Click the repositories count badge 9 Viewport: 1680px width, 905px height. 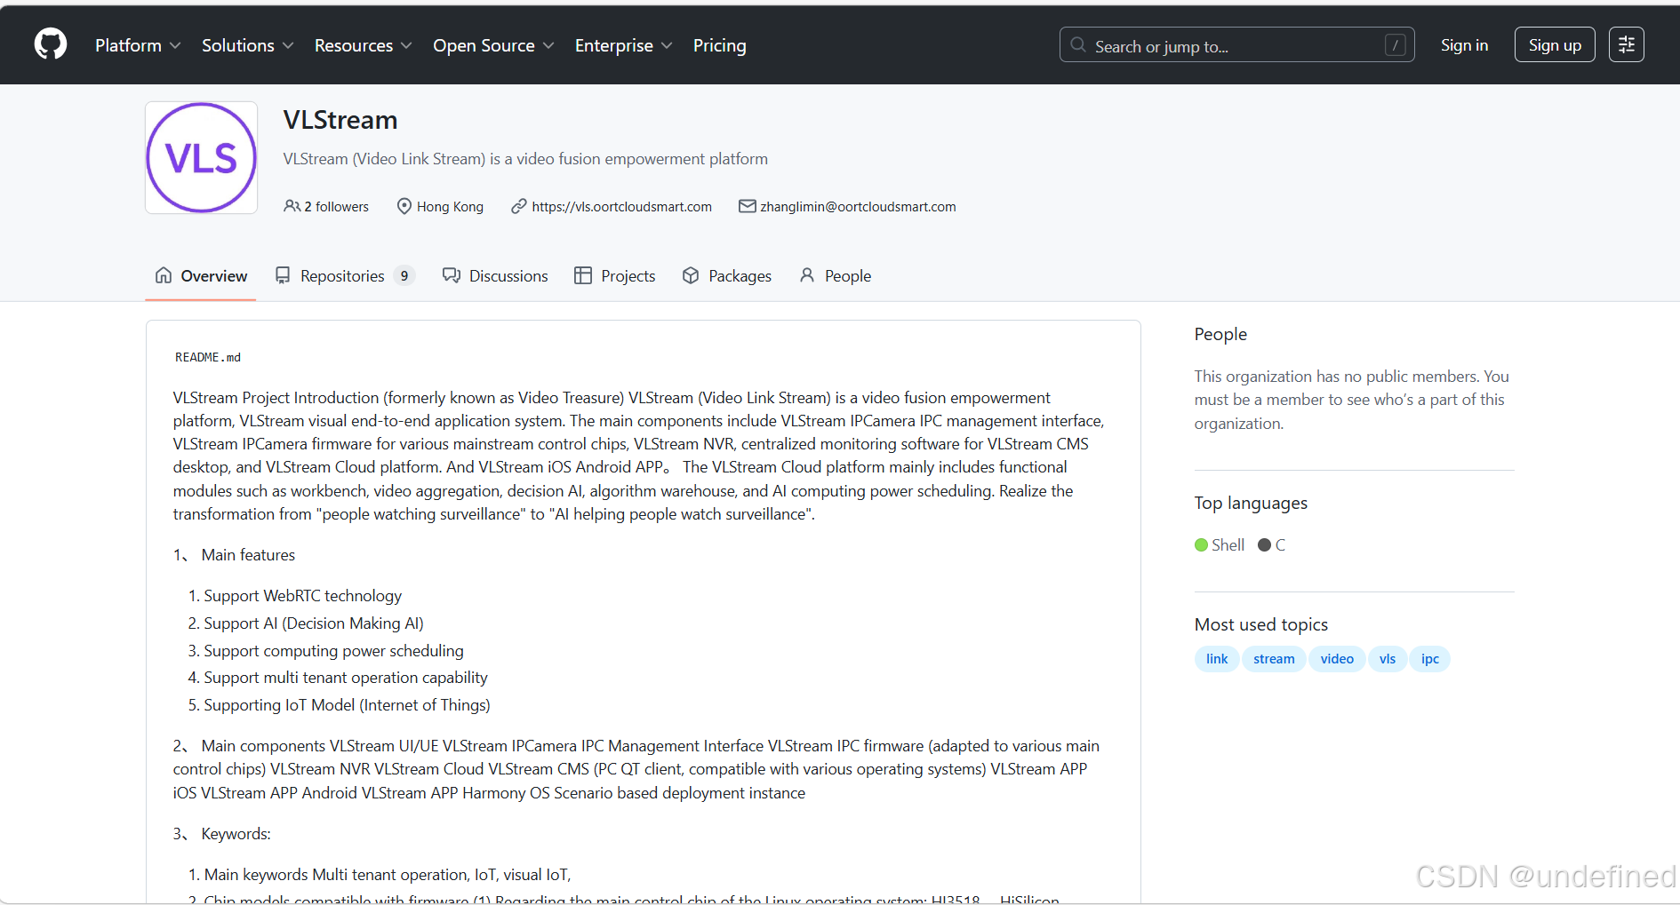click(x=404, y=276)
